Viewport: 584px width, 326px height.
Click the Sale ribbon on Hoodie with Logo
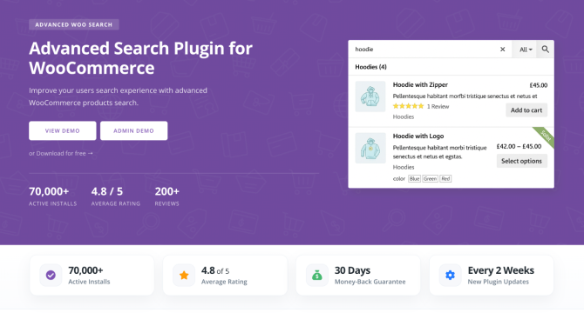pyautogui.click(x=545, y=136)
